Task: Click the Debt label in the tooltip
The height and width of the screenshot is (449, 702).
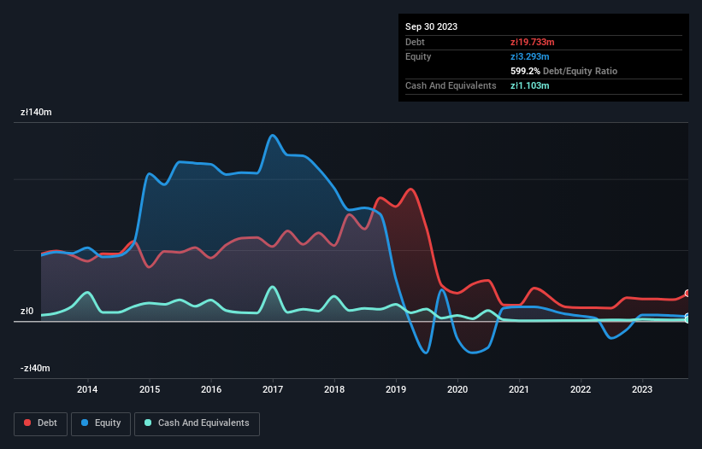Action: [415, 42]
